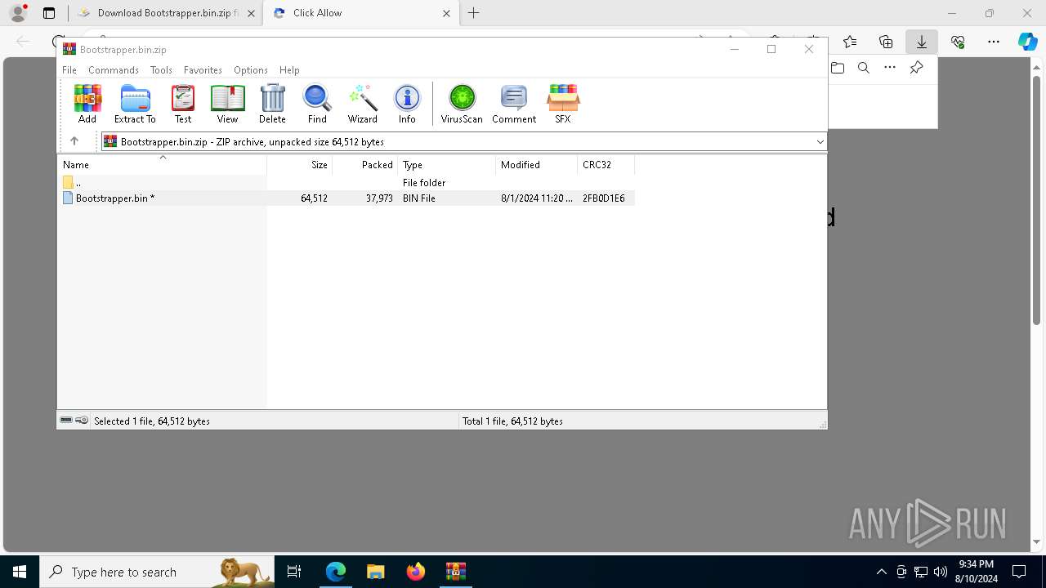Open Edge Downloads button

point(922,42)
